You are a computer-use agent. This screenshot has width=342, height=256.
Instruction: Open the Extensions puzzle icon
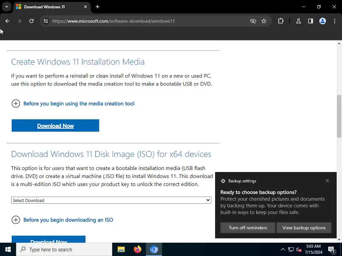(281, 21)
